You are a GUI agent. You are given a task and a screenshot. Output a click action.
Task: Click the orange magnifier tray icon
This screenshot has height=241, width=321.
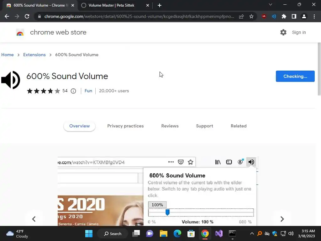pos(259,233)
